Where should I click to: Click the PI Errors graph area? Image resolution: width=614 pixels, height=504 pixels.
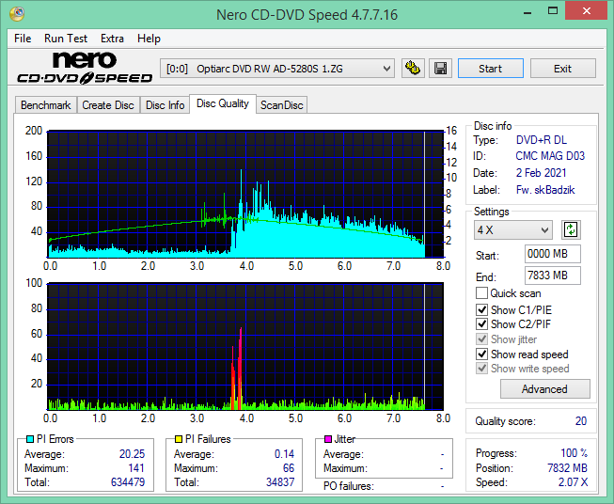[x=245, y=194]
